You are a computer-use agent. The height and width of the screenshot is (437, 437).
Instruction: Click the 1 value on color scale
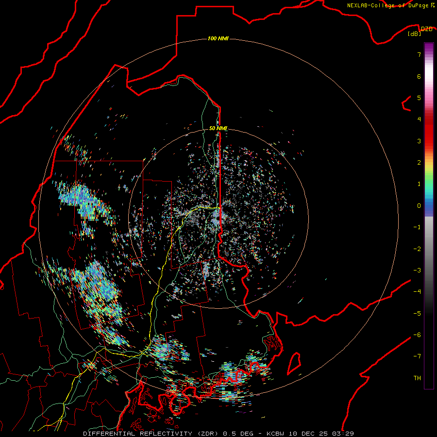tap(419, 184)
